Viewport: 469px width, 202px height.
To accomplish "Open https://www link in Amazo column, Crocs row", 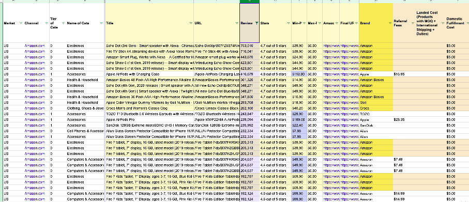I will (331, 108).
